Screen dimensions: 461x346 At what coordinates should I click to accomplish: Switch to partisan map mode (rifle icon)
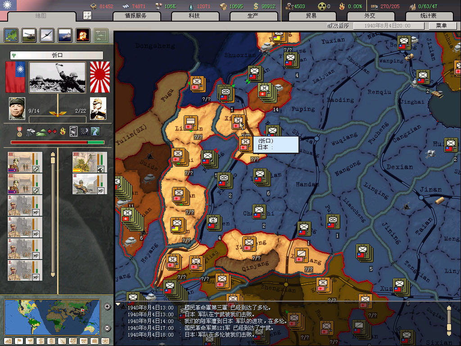62,341
